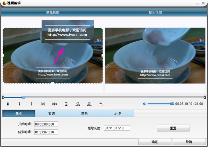Click the crop handle at bottom edge
The image size is (208, 147).
[53, 83]
